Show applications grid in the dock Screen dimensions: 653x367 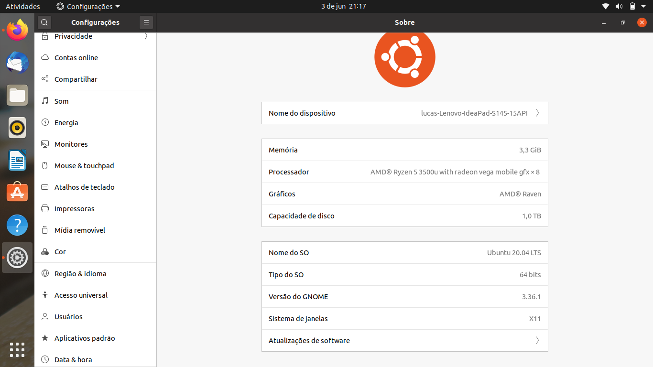point(17,350)
